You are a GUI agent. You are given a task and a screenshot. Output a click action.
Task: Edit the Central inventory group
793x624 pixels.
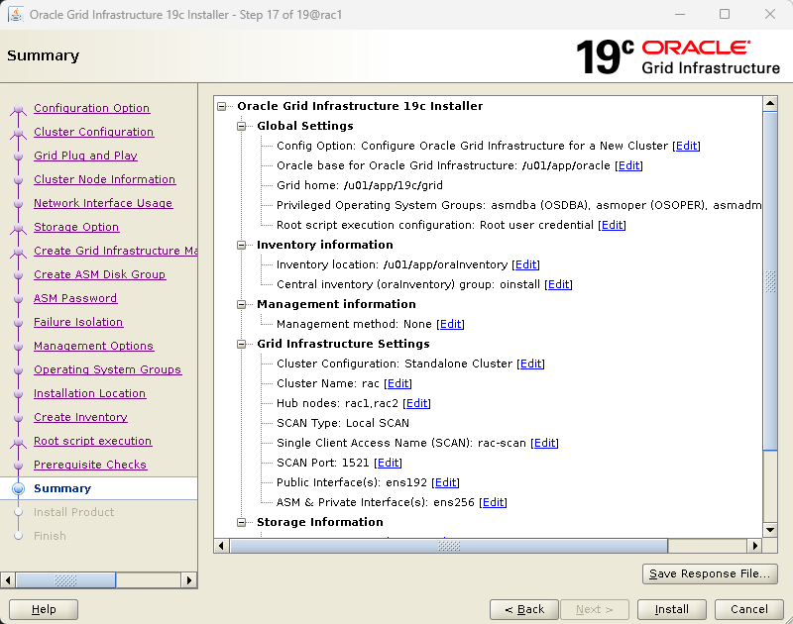[x=558, y=284]
